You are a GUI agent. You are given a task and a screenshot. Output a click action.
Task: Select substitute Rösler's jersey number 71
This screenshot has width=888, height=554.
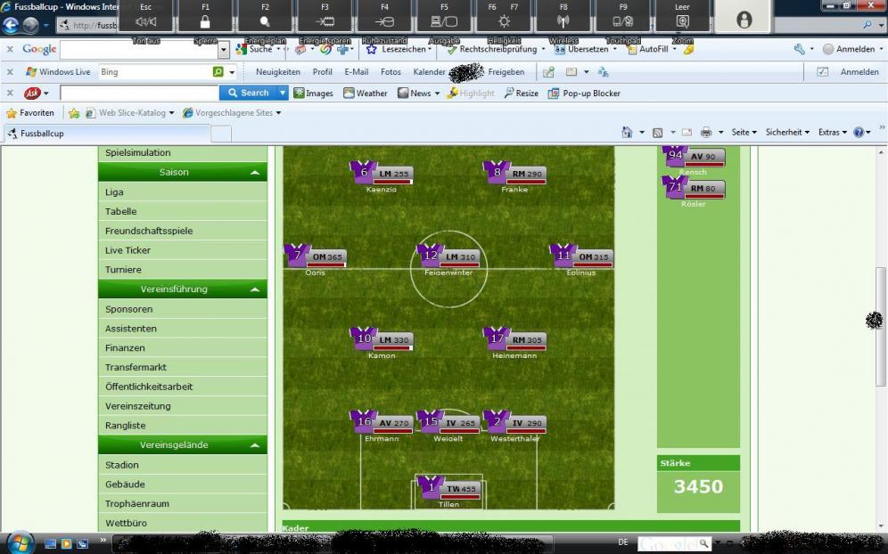(x=675, y=187)
